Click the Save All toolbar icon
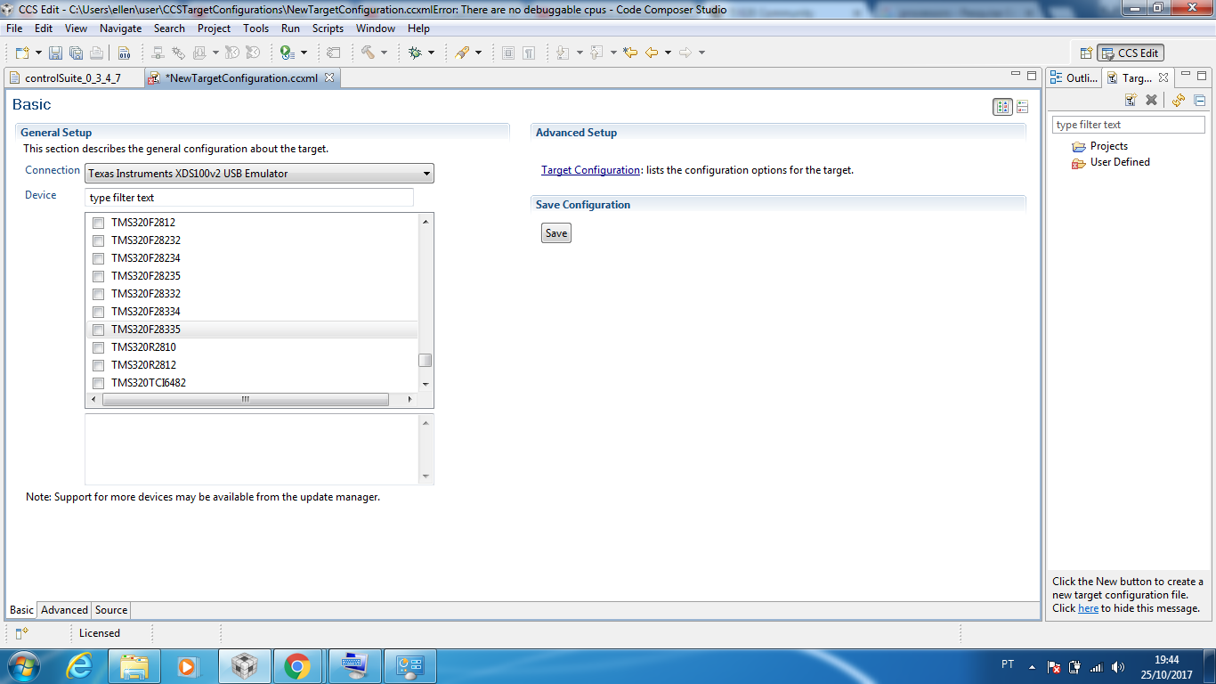The height and width of the screenshot is (684, 1216). point(76,53)
